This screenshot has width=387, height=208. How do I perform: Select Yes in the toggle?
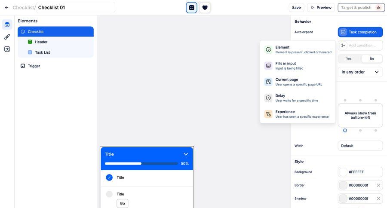pos(349,59)
